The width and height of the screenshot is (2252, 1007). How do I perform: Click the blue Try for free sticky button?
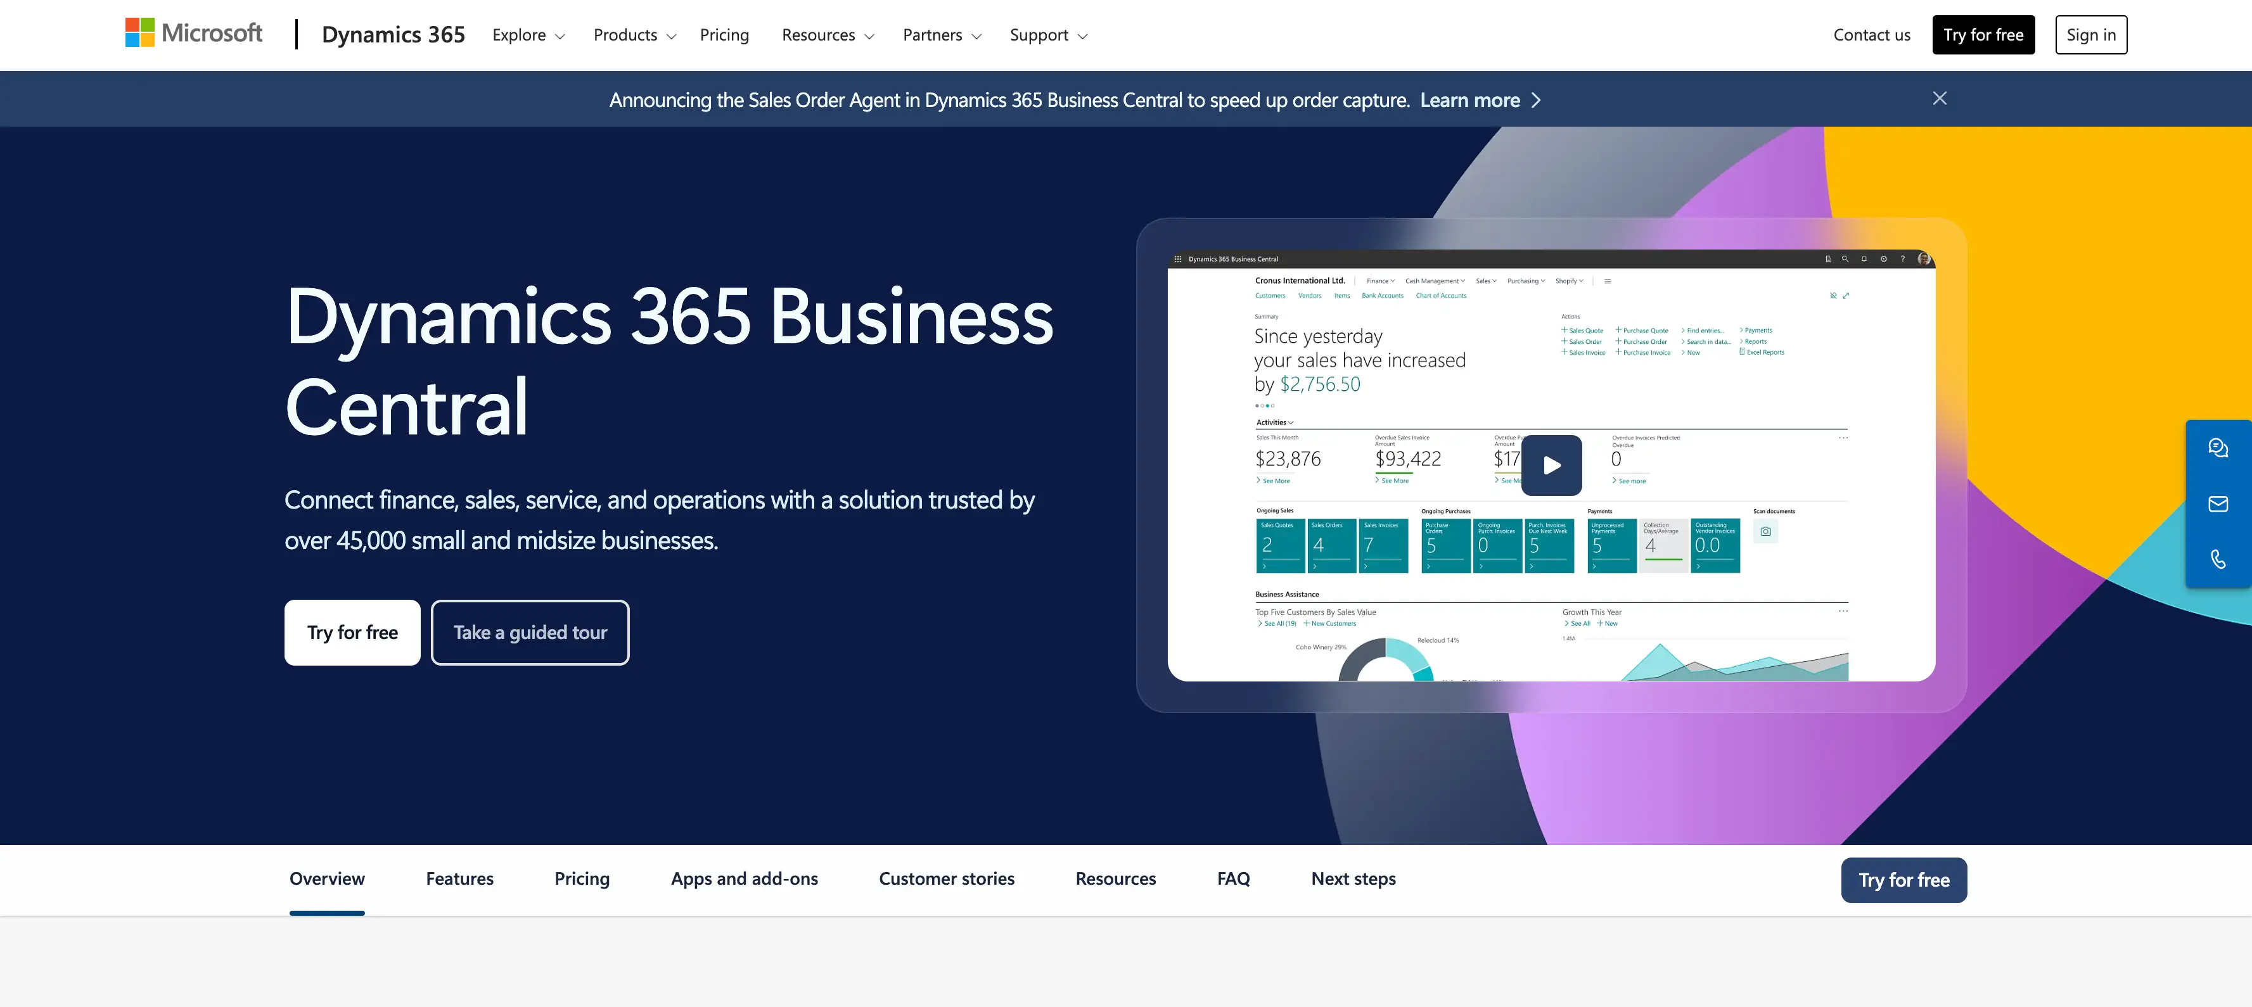click(1903, 880)
